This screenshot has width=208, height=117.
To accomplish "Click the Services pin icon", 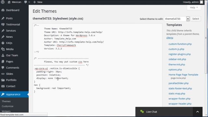I will [x=3, y=31].
